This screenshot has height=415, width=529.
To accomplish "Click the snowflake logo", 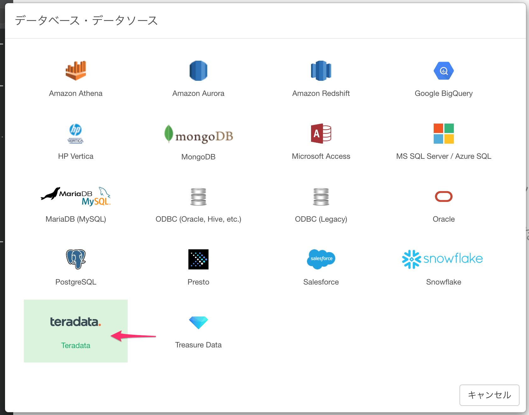I will click(x=443, y=259).
